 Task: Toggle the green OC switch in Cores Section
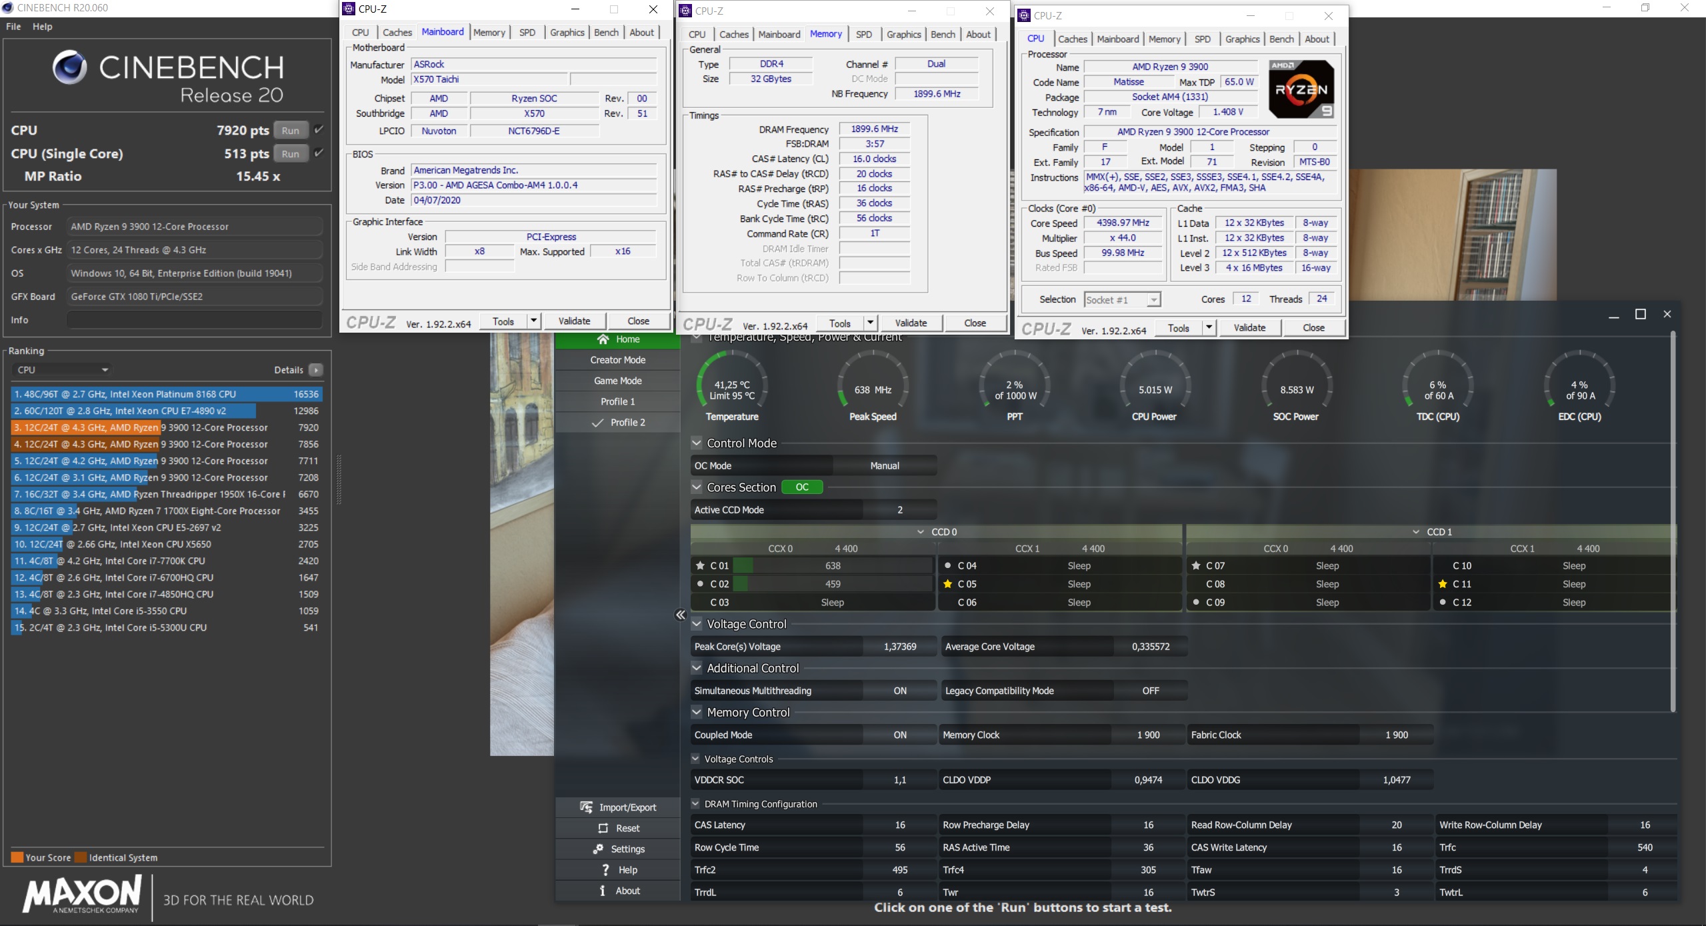click(x=802, y=487)
